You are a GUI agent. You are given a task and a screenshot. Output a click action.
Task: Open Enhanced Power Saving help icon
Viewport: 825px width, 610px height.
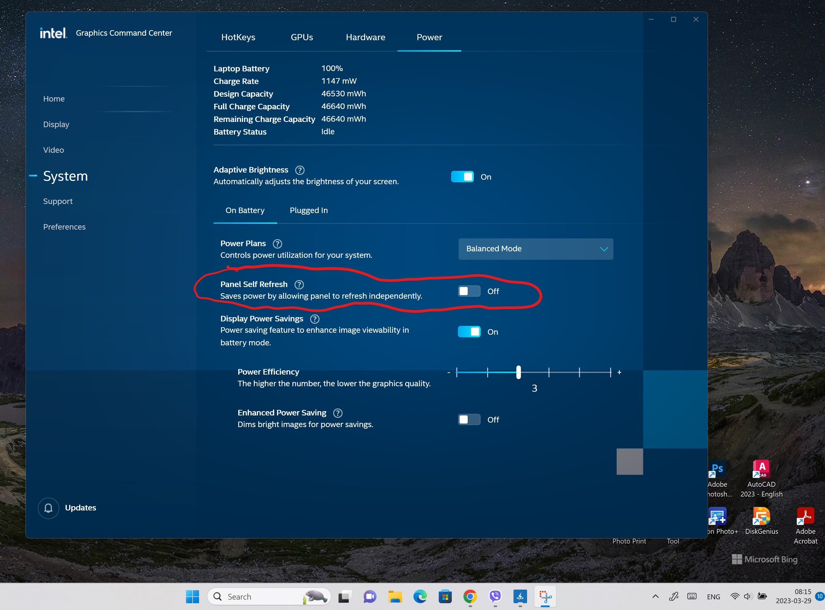[338, 413]
